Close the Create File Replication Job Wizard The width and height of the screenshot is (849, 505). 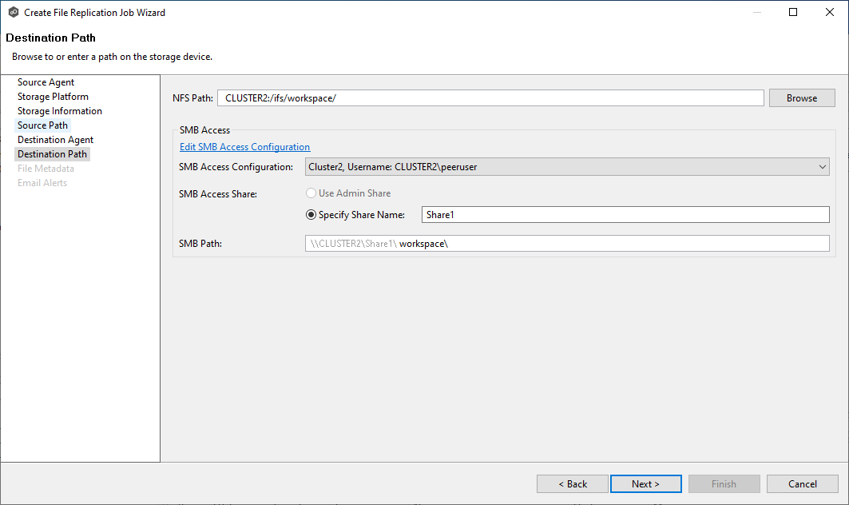pyautogui.click(x=830, y=13)
